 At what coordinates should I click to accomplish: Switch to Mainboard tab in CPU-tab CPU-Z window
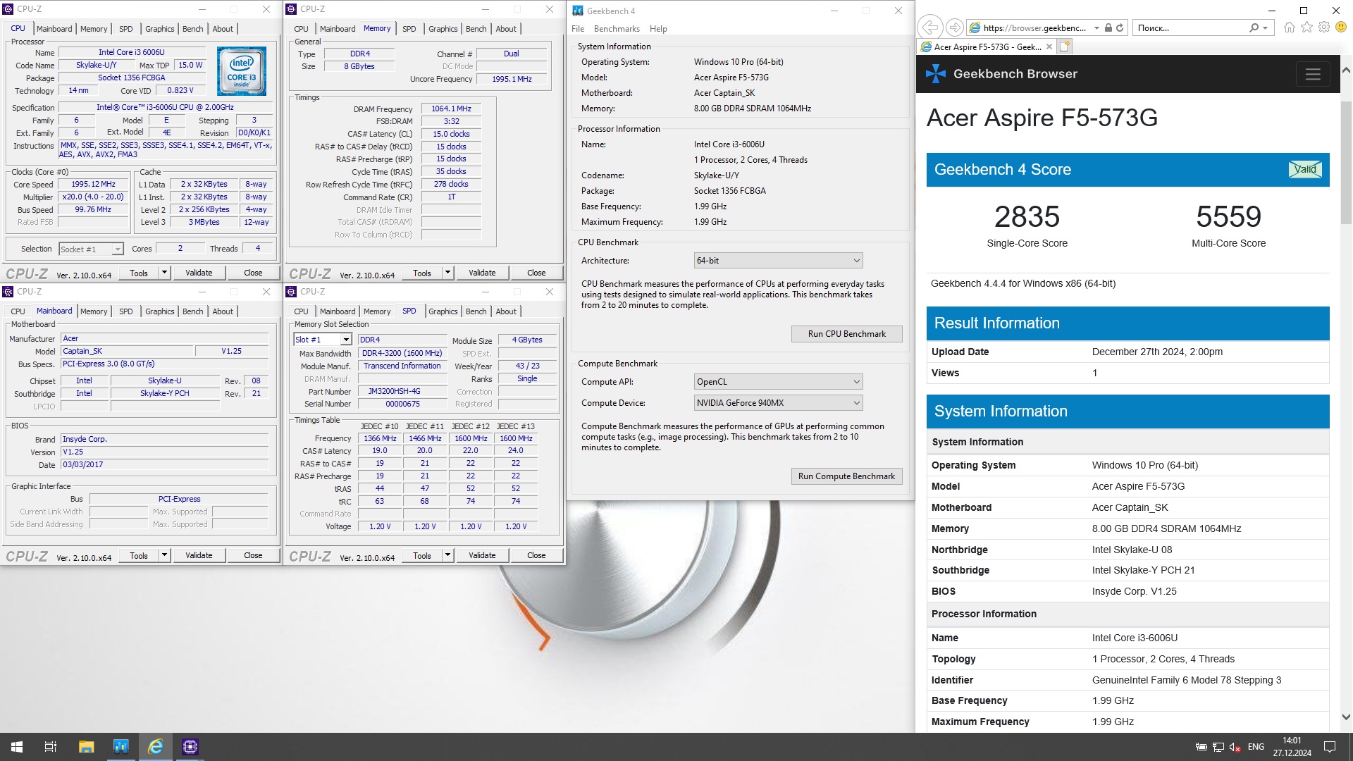(54, 29)
